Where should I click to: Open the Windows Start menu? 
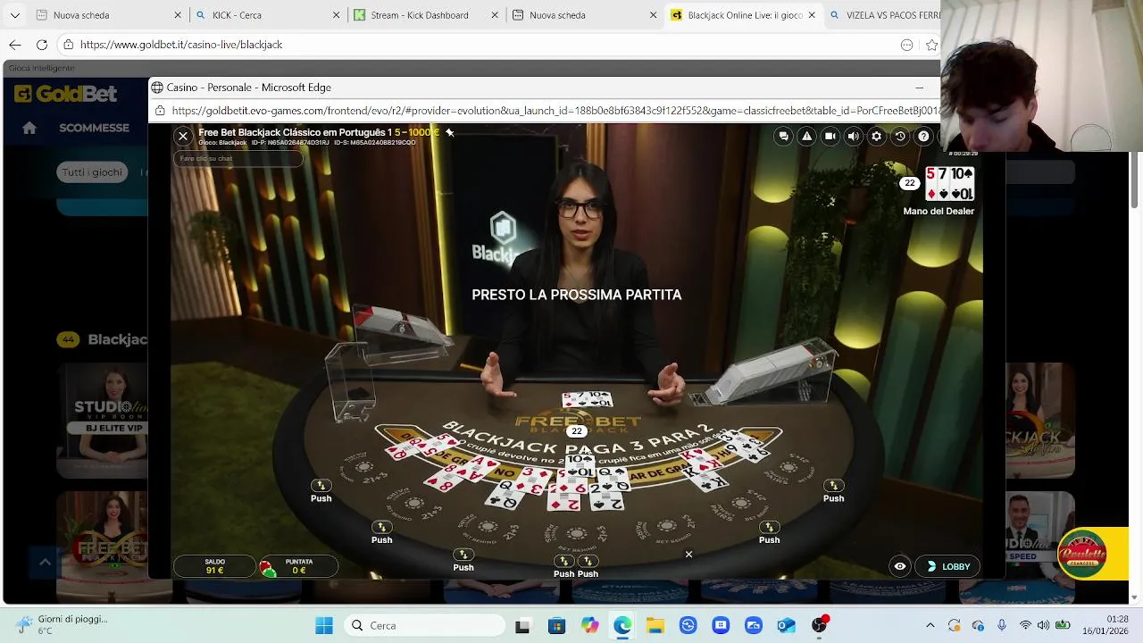point(324,625)
